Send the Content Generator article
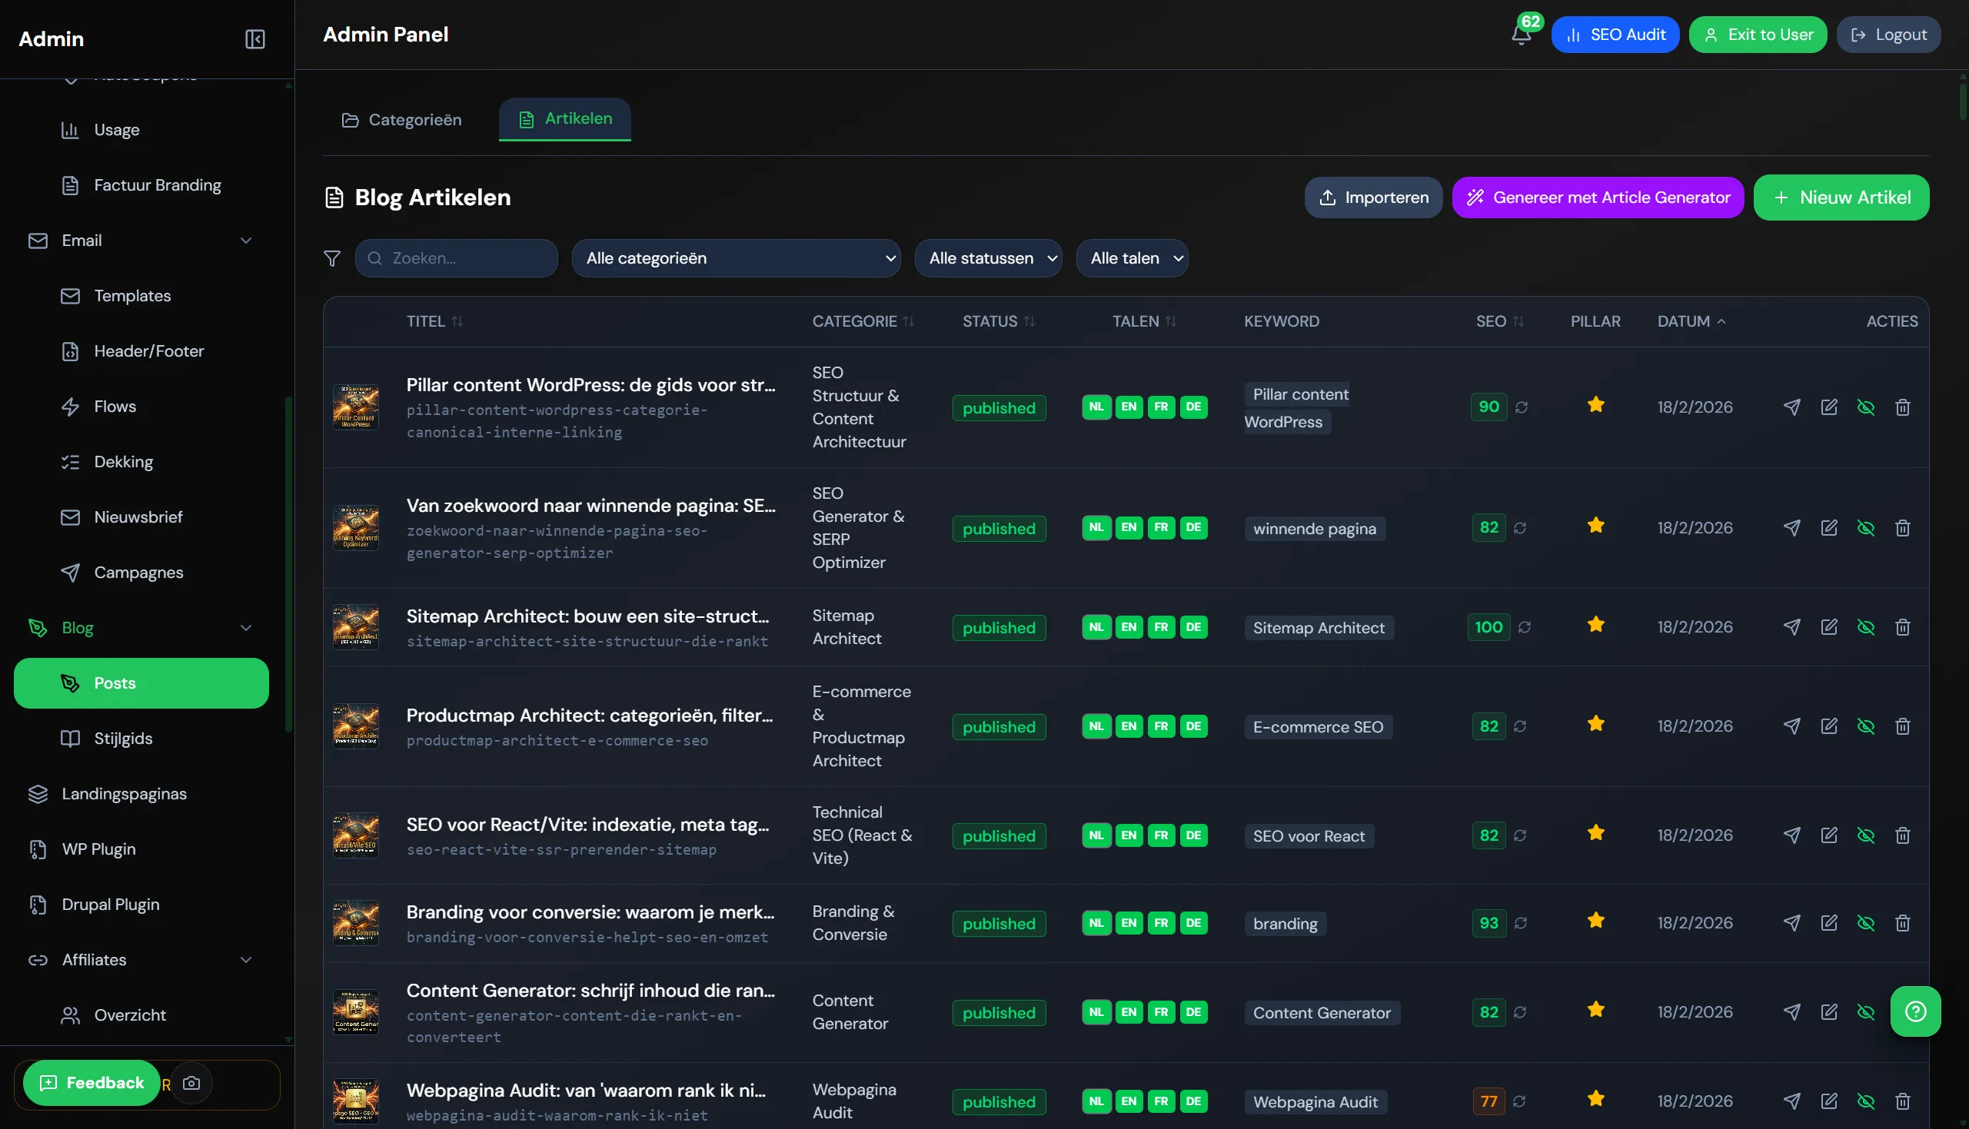 coord(1791,1013)
